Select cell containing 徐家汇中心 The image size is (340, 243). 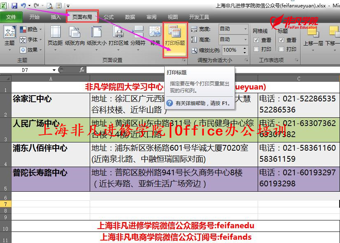pos(51,105)
